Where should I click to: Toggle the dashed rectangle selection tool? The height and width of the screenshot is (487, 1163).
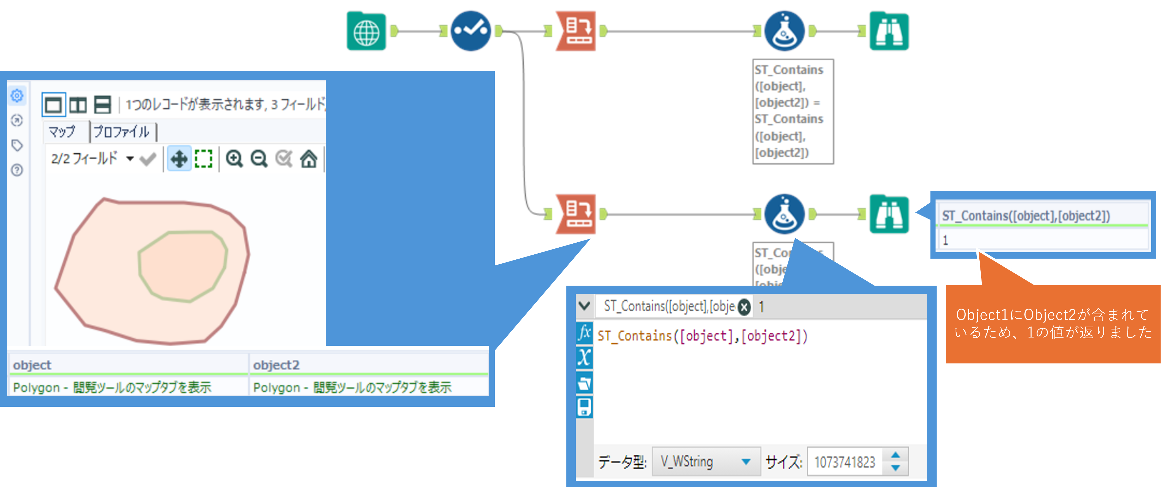[x=204, y=159]
